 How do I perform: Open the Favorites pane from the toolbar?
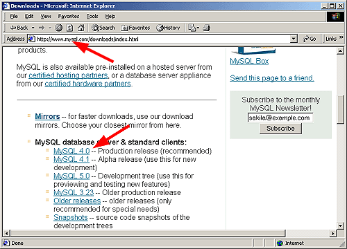135,28
